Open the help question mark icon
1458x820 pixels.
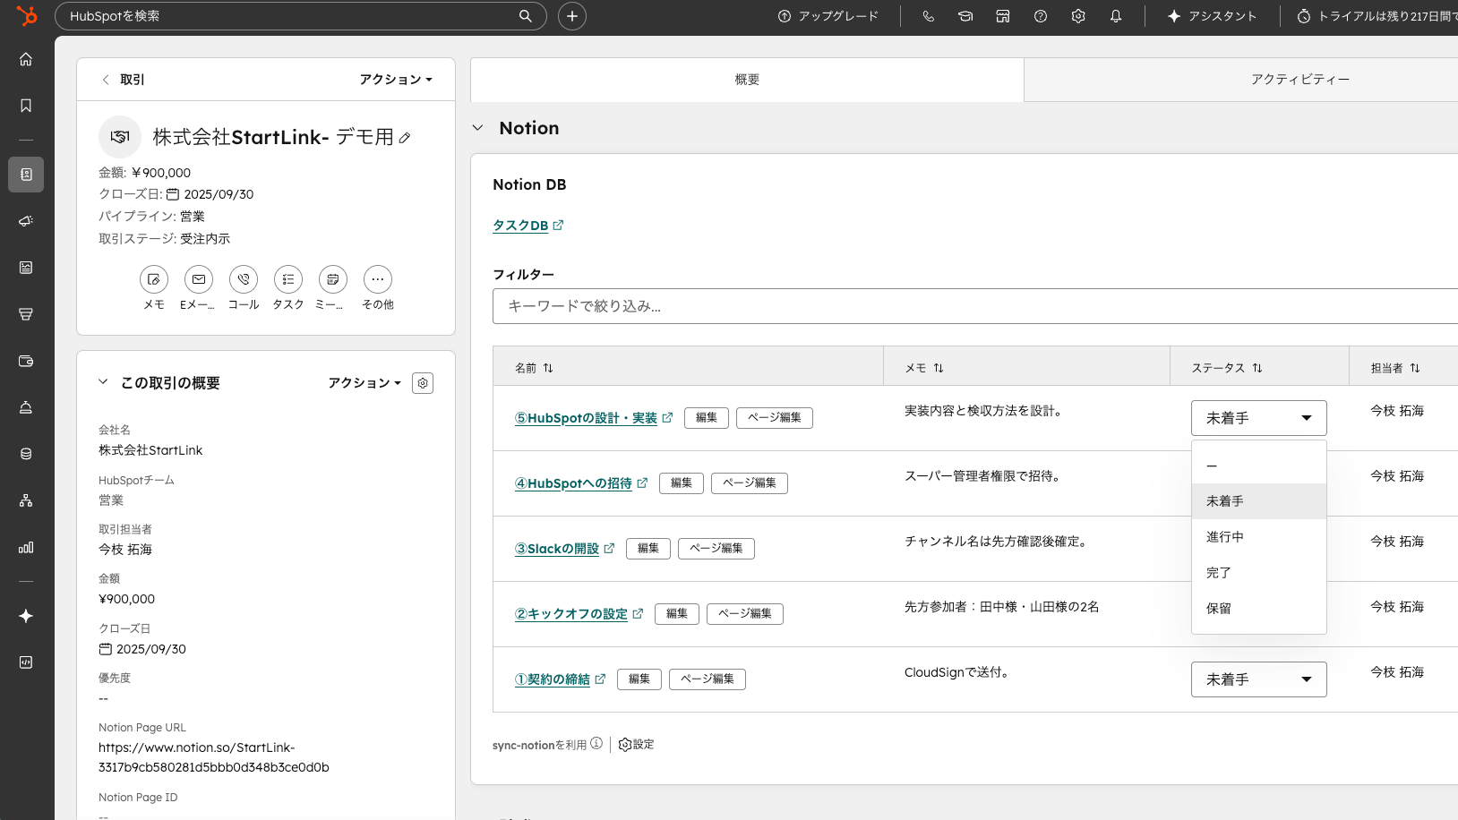(x=1041, y=16)
